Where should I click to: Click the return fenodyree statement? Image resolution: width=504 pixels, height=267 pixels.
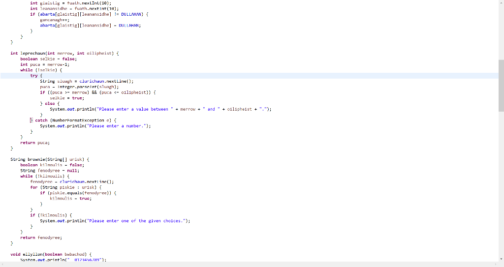[x=41, y=237]
